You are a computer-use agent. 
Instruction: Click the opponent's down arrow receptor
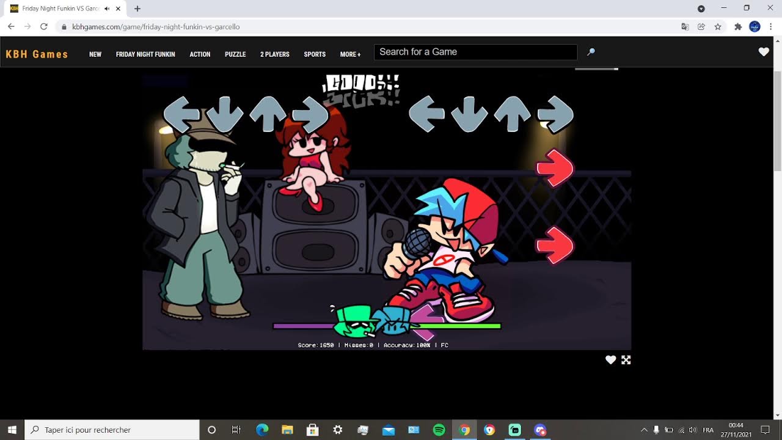pyautogui.click(x=225, y=114)
